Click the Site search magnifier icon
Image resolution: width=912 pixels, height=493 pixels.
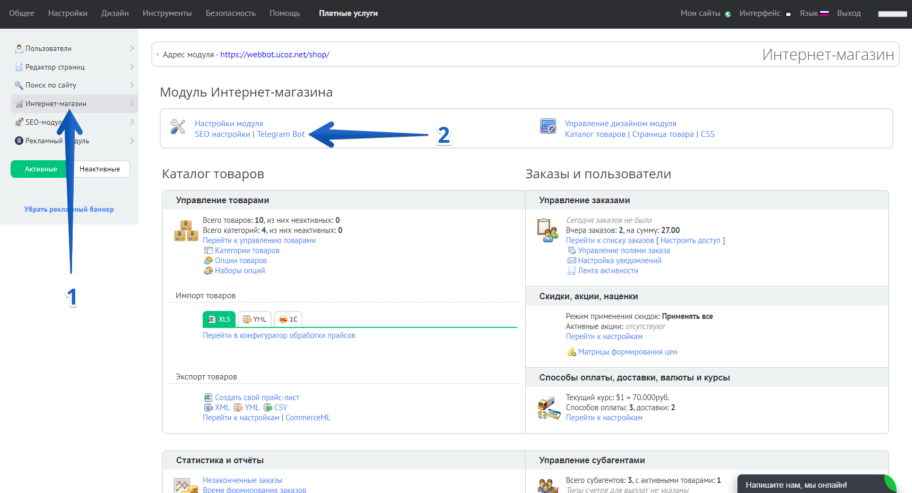tap(19, 85)
